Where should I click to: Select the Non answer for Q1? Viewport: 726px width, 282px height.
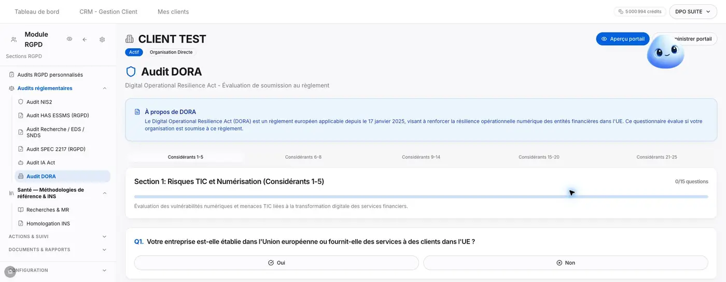click(566, 263)
